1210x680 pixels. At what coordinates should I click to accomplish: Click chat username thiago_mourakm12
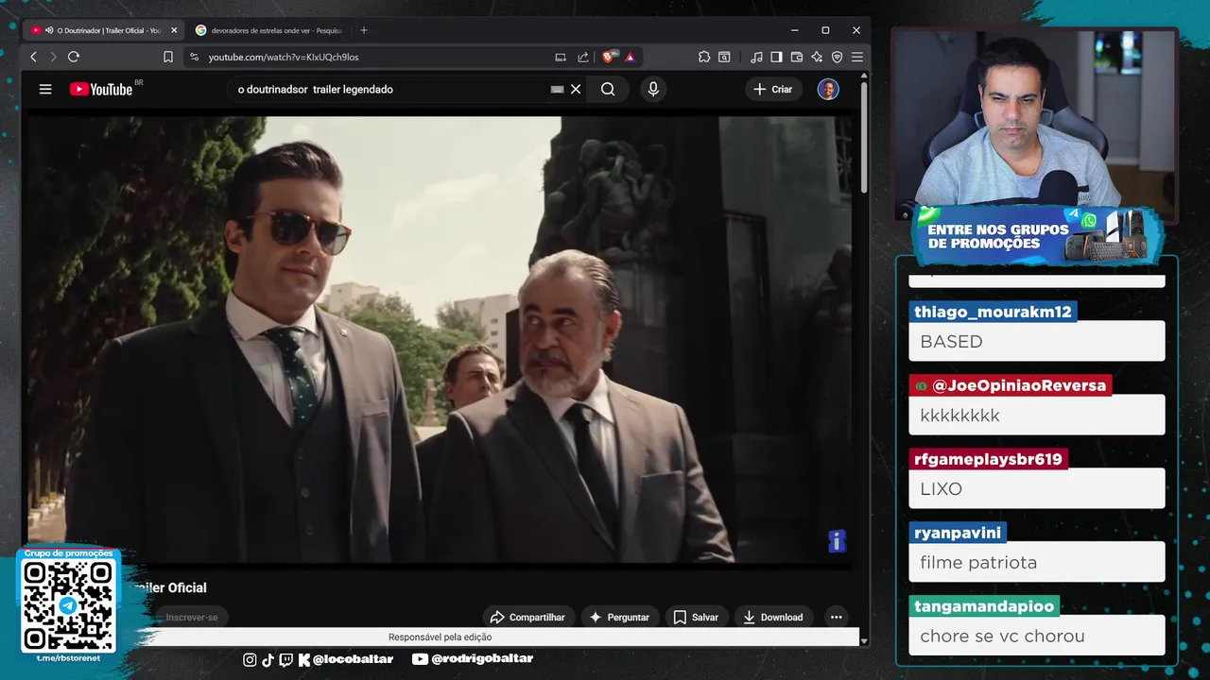(993, 312)
